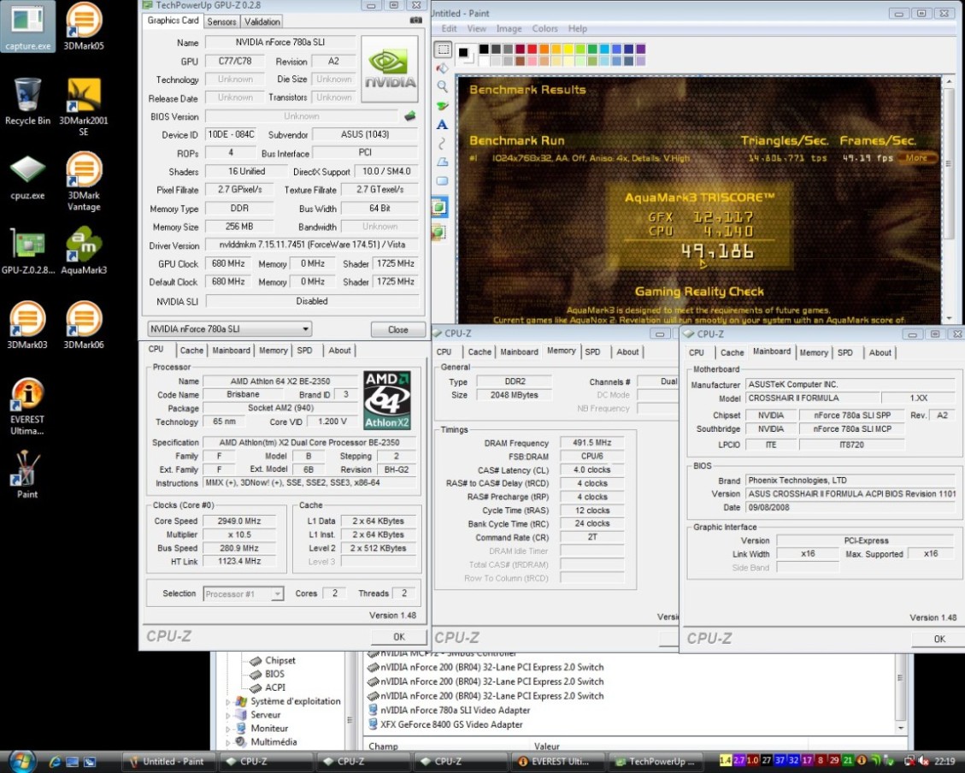Click the Paint canvas vertical scrollbar
Image resolution: width=965 pixels, height=773 pixels.
(949, 200)
